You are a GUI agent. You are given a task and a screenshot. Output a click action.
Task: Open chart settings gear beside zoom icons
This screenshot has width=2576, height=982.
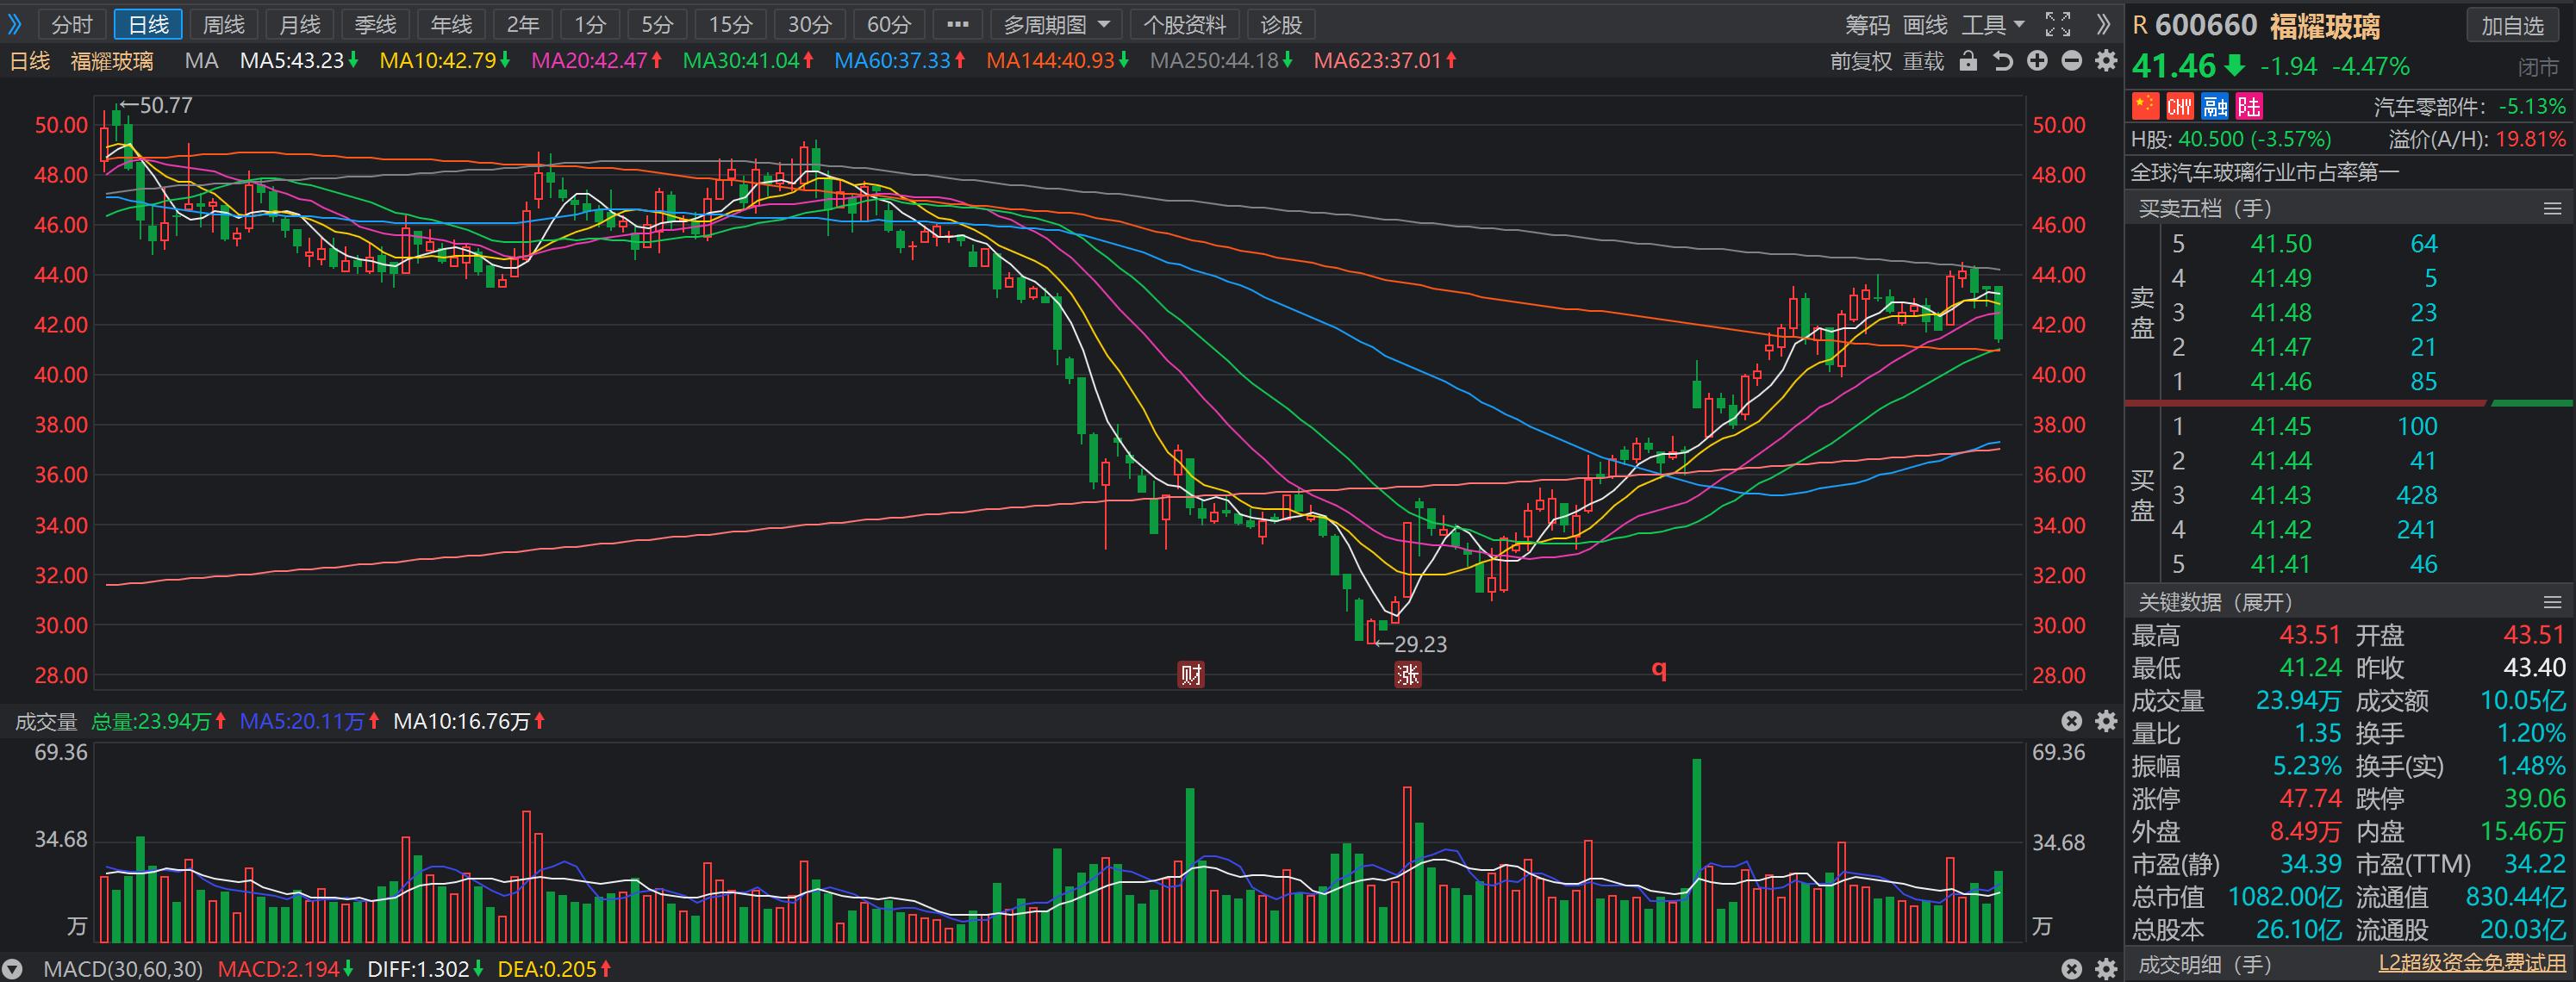pos(2106,61)
